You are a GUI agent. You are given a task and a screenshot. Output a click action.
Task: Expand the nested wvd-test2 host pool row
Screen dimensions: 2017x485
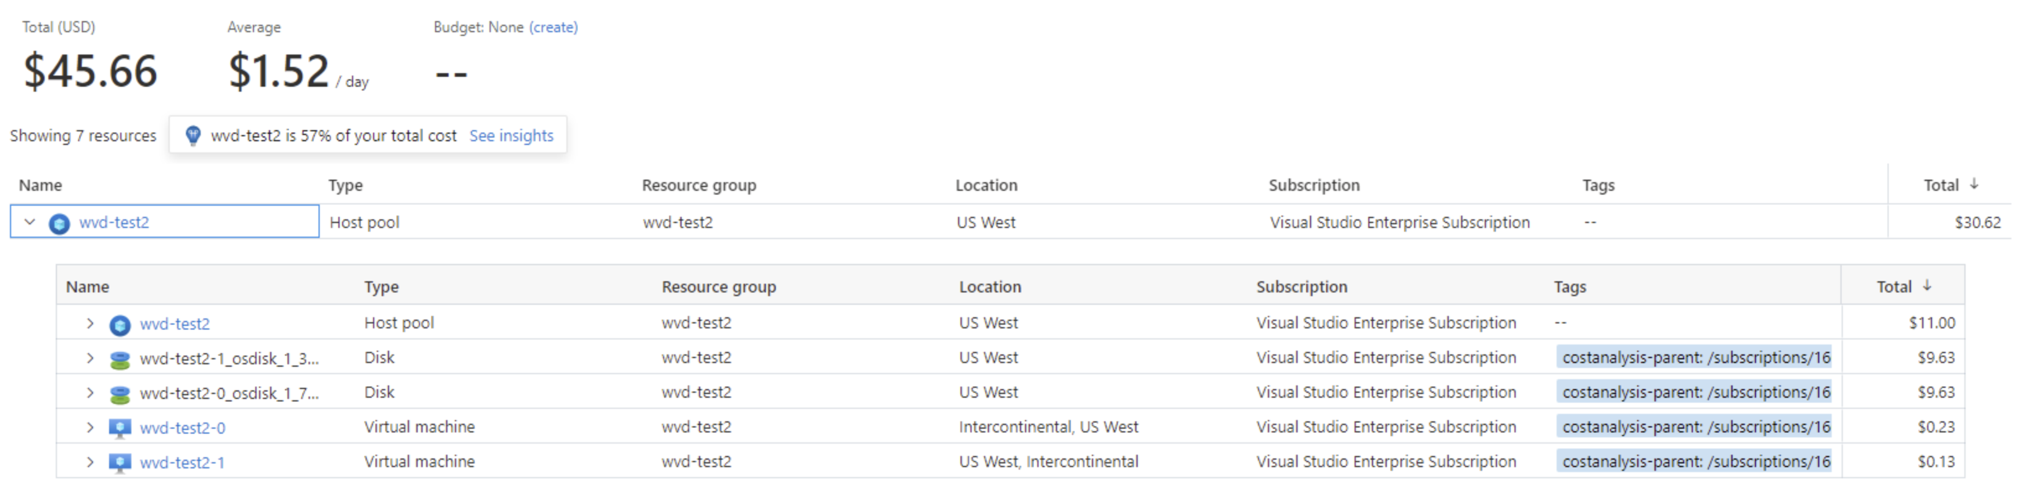click(90, 323)
